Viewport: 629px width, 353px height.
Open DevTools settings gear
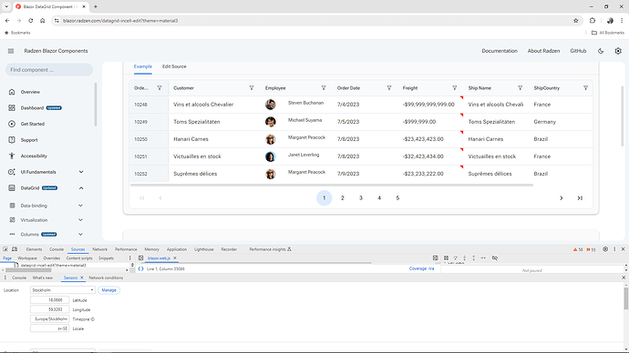605,249
